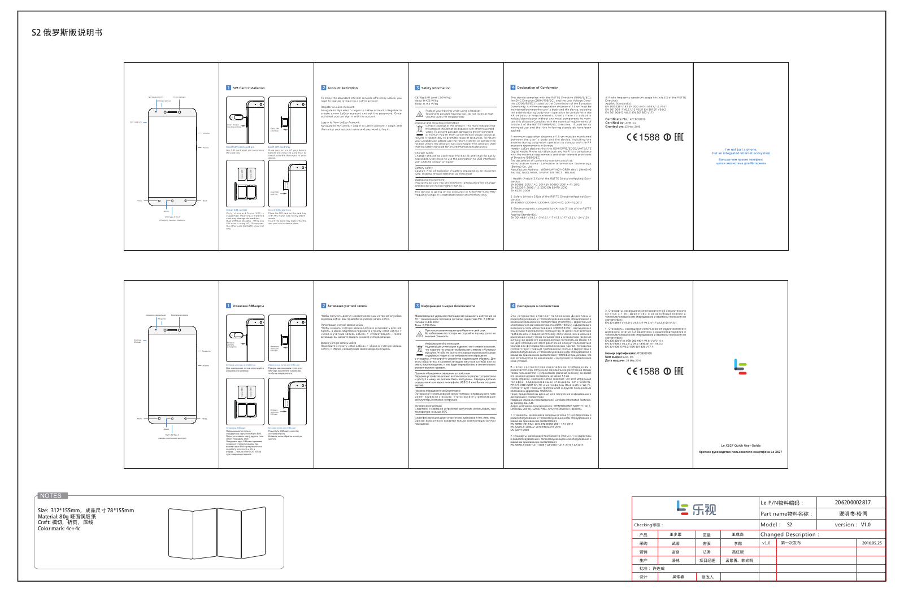Screen dimensions: 904x593
Task: Click the Back triangle key on the English phone diagram
Action: (x=186, y=200)
